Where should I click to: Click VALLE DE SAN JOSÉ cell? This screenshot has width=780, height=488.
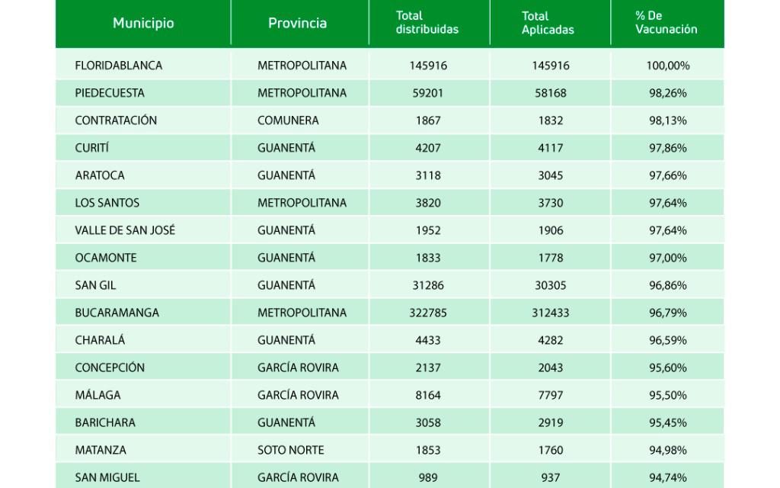[x=125, y=230]
